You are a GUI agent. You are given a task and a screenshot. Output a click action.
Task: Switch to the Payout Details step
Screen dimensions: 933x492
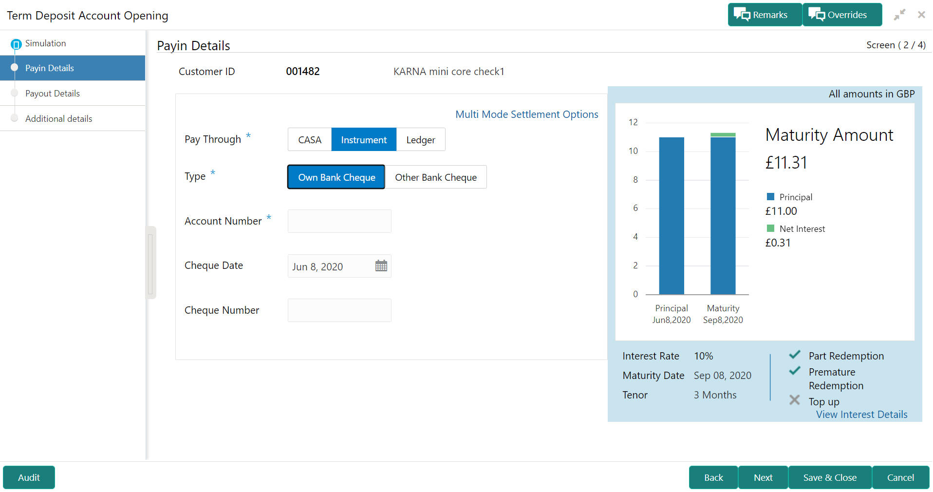[x=73, y=94]
